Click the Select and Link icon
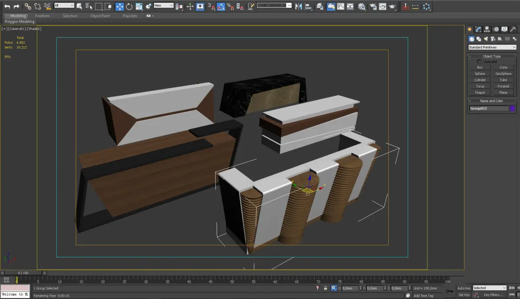This screenshot has width=520, height=299. coord(28,6)
